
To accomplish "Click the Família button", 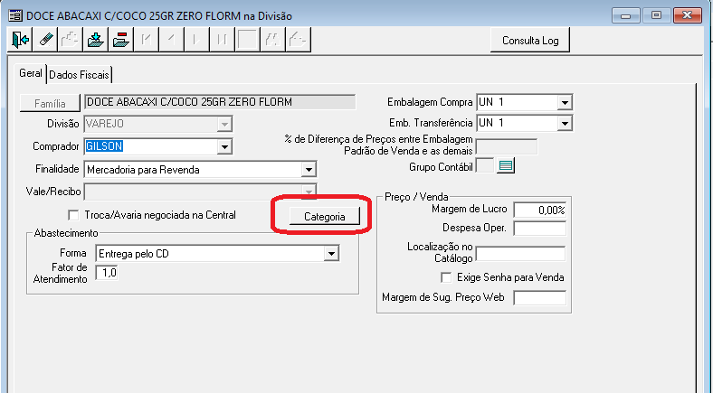I will 50,104.
